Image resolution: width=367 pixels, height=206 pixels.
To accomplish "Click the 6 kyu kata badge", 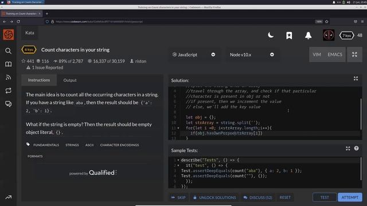I will 29,50.
